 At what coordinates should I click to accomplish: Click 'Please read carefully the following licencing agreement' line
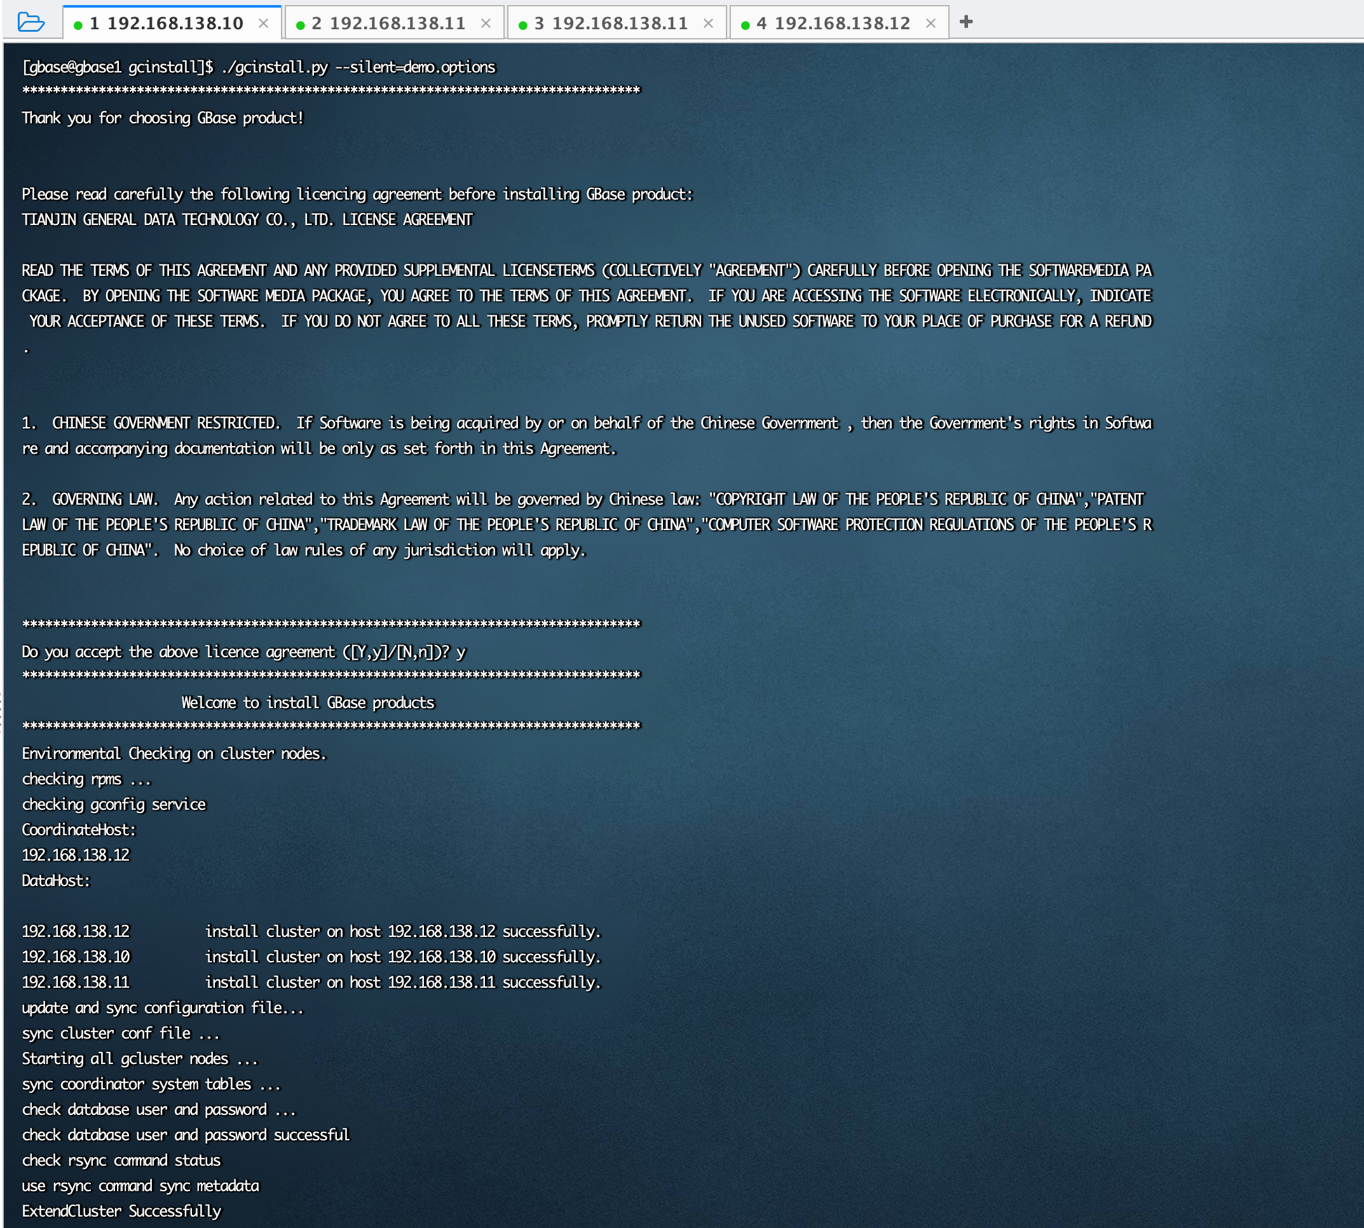coord(358,194)
